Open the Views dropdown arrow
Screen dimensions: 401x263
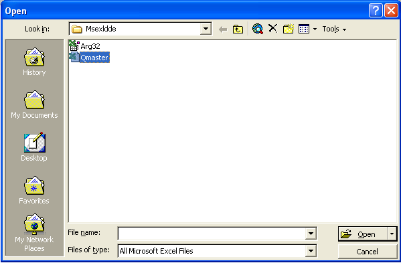tap(315, 29)
